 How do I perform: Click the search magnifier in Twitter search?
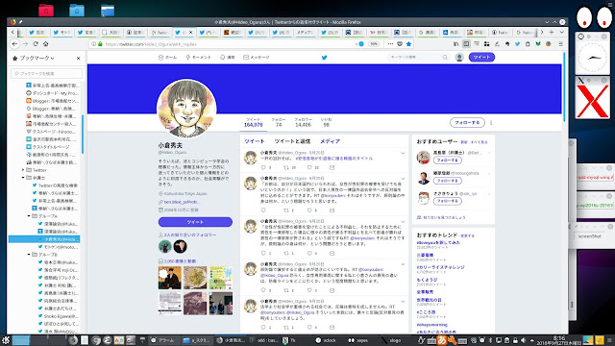click(x=445, y=58)
